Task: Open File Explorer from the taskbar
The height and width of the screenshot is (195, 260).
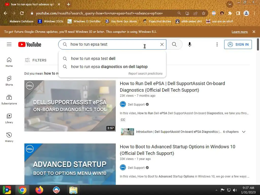Action: (73, 190)
